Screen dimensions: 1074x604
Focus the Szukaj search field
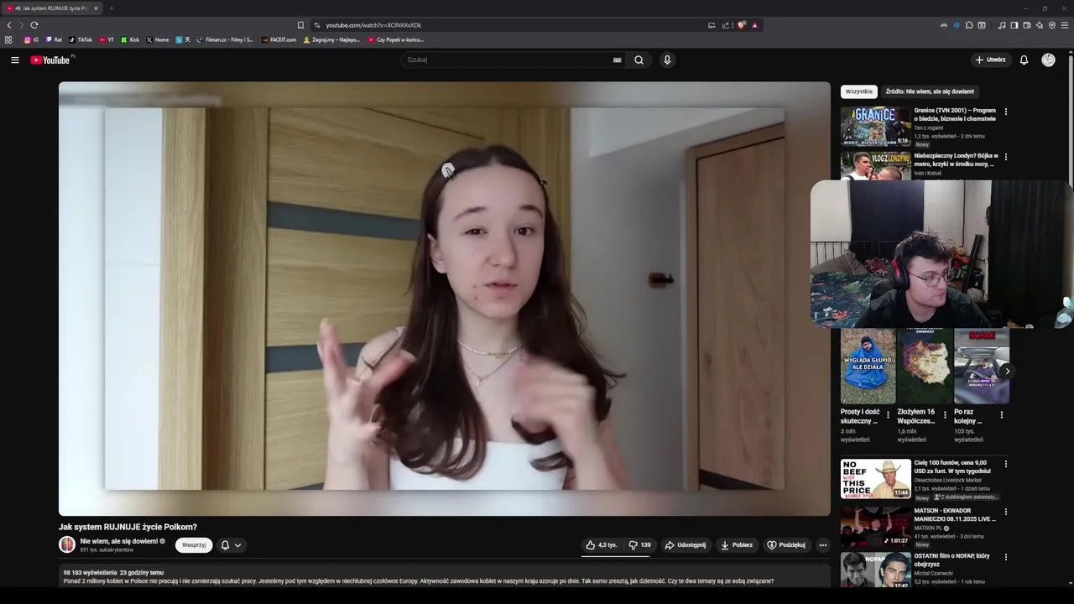(x=508, y=60)
